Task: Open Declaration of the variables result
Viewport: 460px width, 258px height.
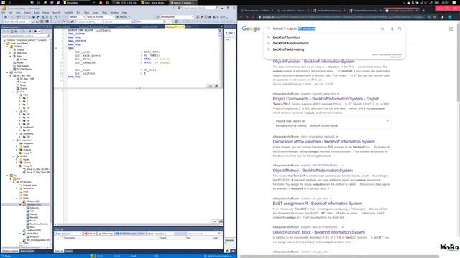Action: point(326,142)
